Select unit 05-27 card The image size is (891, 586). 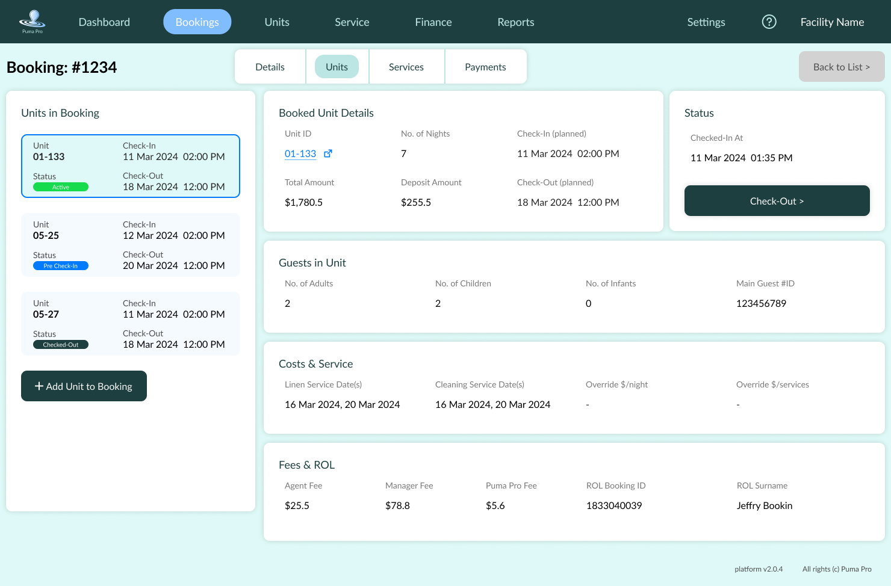[x=131, y=324]
